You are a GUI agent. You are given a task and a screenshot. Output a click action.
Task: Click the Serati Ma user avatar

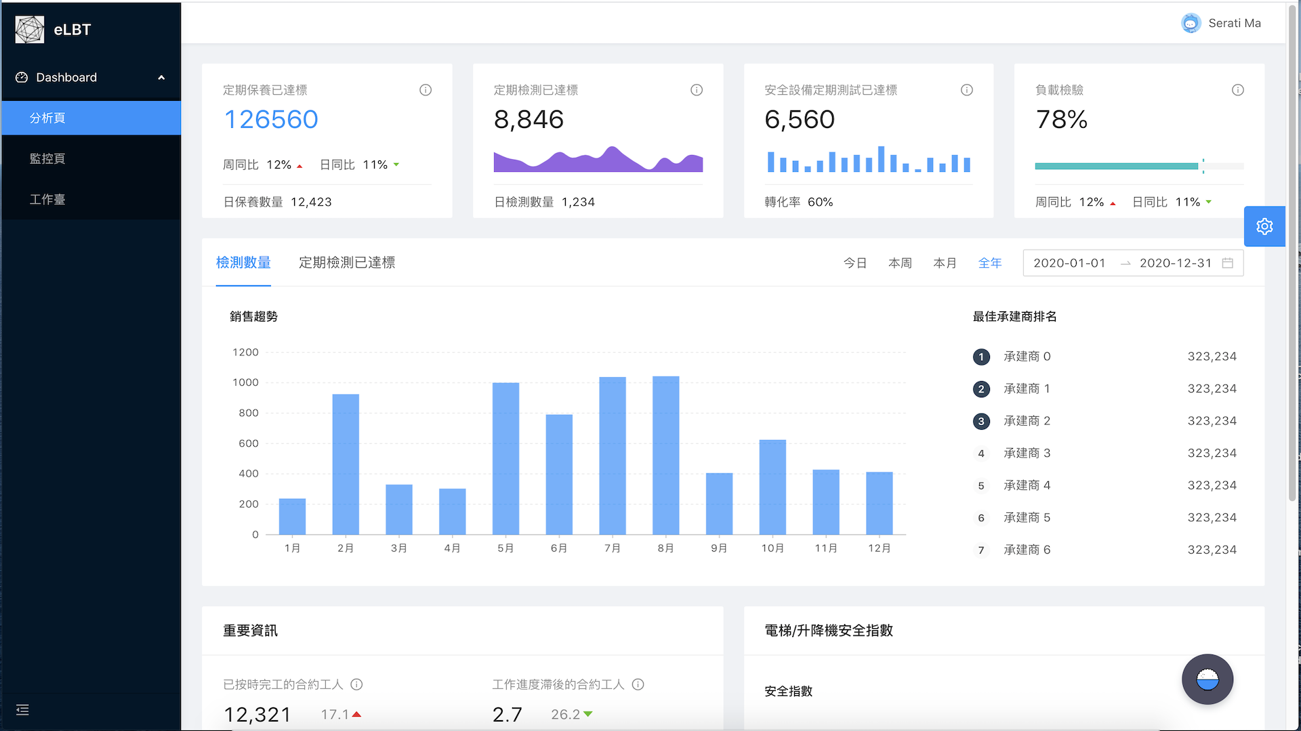[x=1191, y=23]
